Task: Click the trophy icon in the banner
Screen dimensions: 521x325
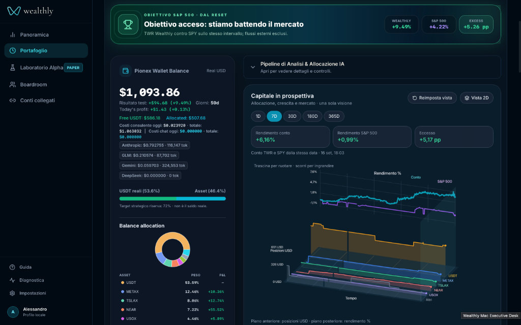Action: click(128, 24)
